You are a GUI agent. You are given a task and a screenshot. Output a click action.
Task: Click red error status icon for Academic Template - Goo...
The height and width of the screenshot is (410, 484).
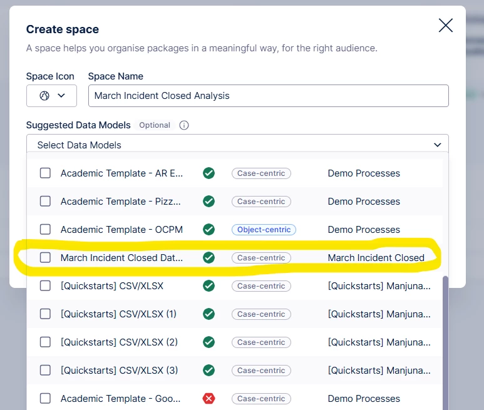point(209,399)
